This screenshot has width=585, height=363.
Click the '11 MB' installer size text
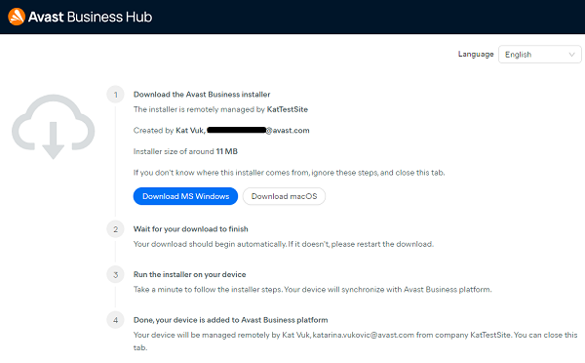pyautogui.click(x=227, y=151)
